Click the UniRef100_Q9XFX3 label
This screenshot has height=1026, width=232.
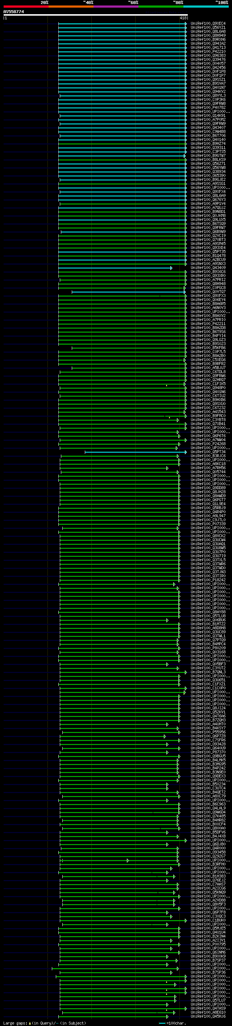[208, 296]
